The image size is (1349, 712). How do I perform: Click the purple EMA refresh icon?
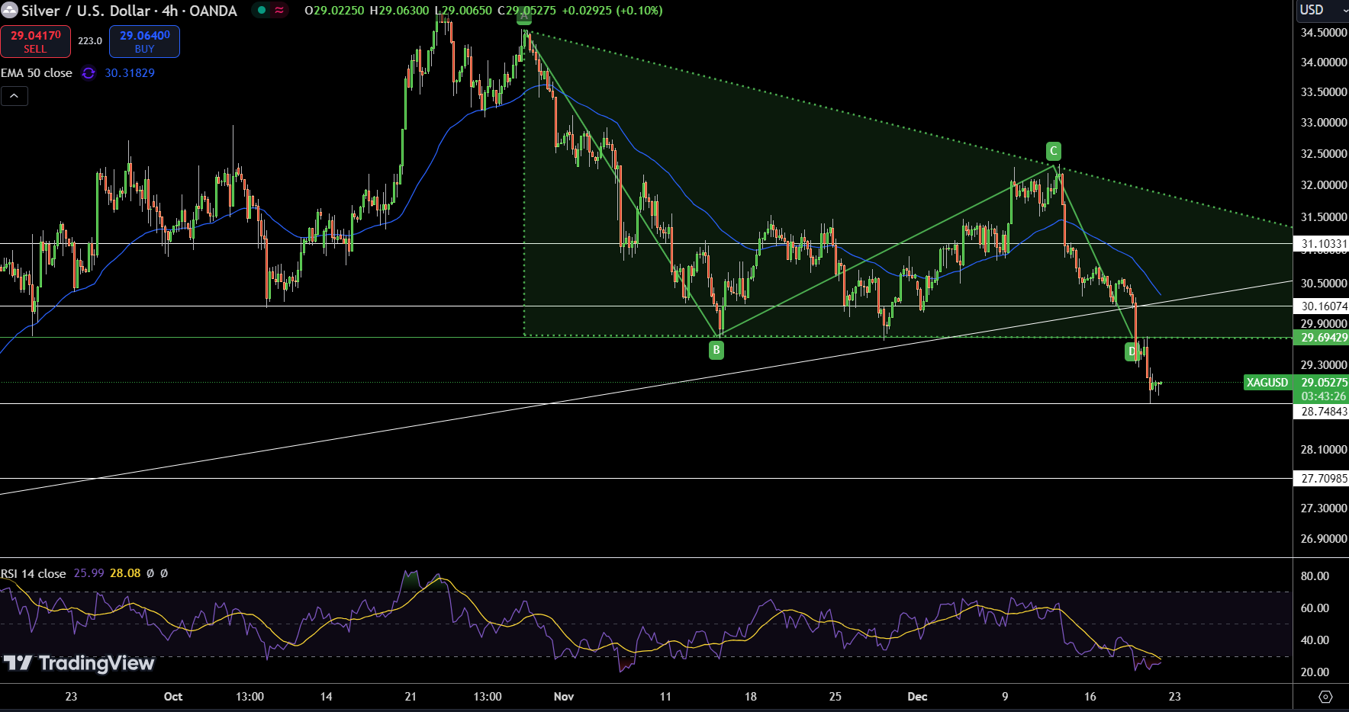(89, 73)
